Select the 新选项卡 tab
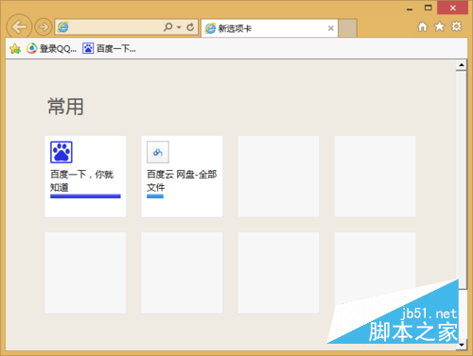This screenshot has width=473, height=356. coord(270,28)
